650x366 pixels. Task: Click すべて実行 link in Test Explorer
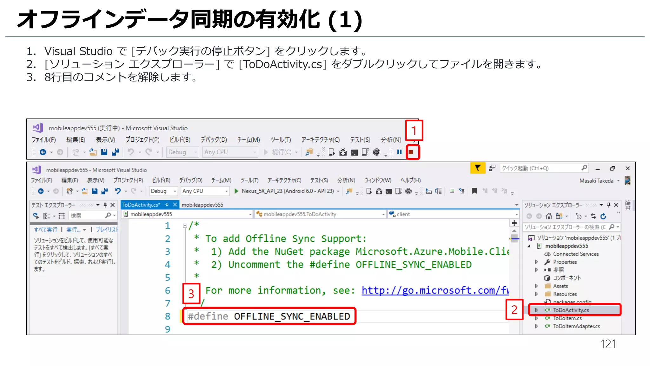pyautogui.click(x=46, y=229)
